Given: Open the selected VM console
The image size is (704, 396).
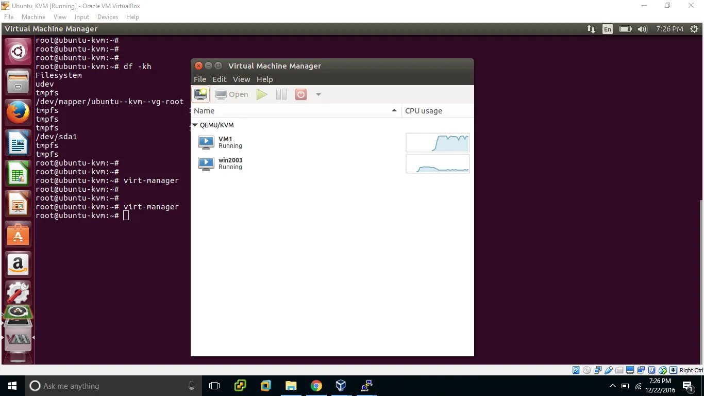Looking at the screenshot, I should (x=232, y=94).
